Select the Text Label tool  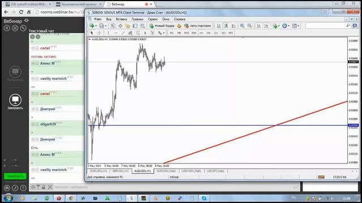(x=152, y=33)
